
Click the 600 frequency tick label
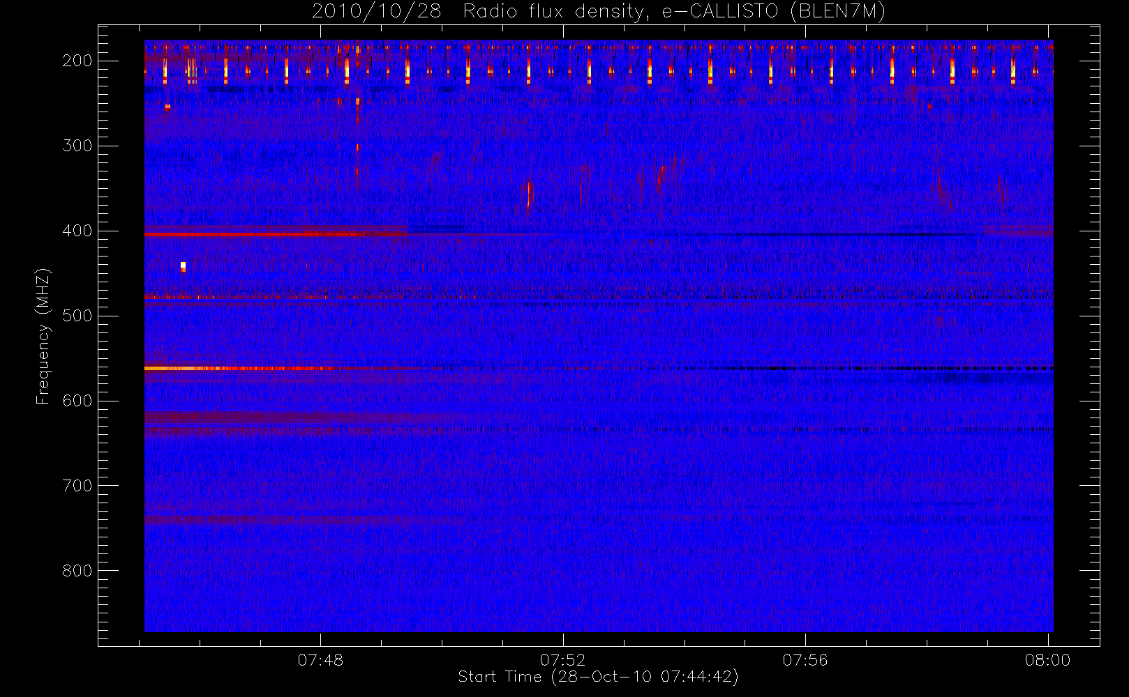coord(77,401)
